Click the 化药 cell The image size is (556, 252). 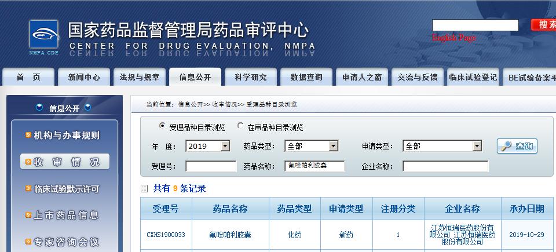click(295, 235)
